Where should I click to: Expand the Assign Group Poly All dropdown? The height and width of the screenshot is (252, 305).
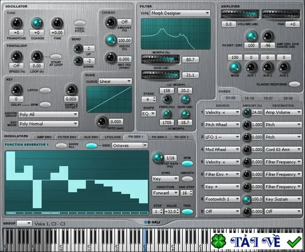(x=48, y=114)
